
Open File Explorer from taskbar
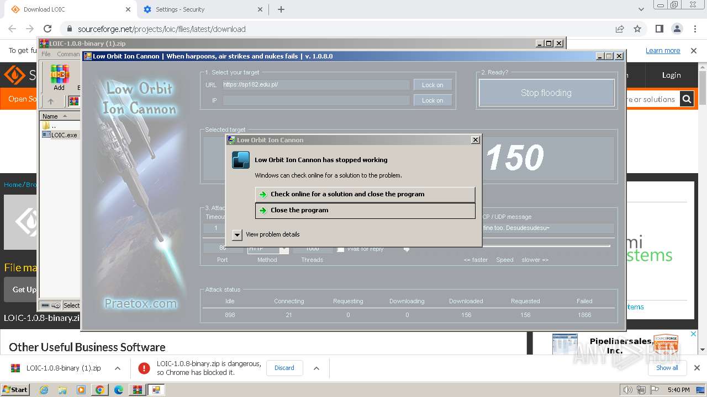click(62, 390)
